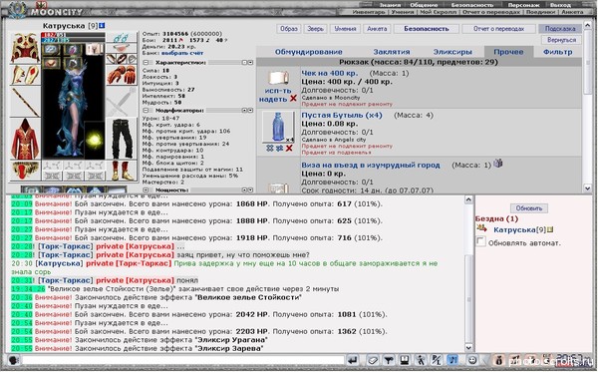
Task: Click the Вернуться button
Action: click(x=561, y=40)
